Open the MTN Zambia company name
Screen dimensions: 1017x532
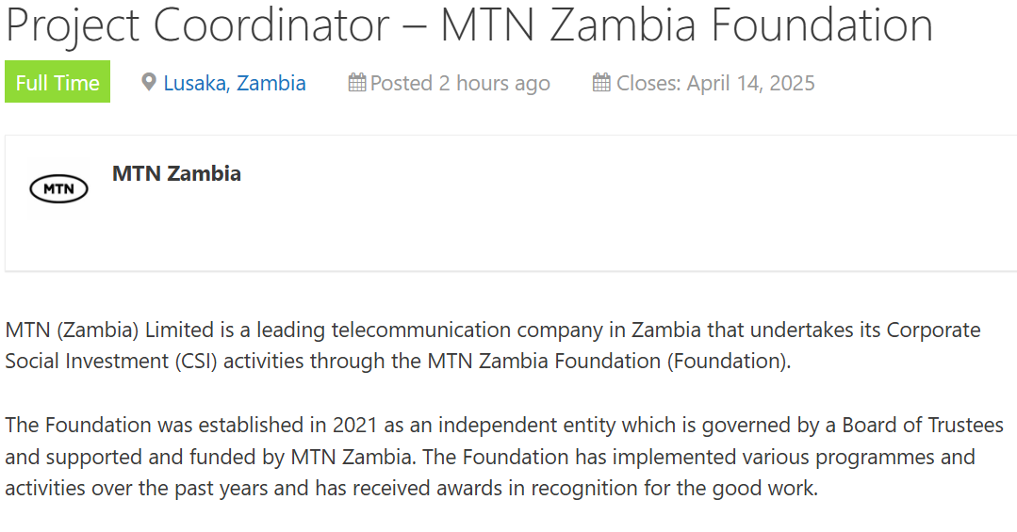(176, 173)
